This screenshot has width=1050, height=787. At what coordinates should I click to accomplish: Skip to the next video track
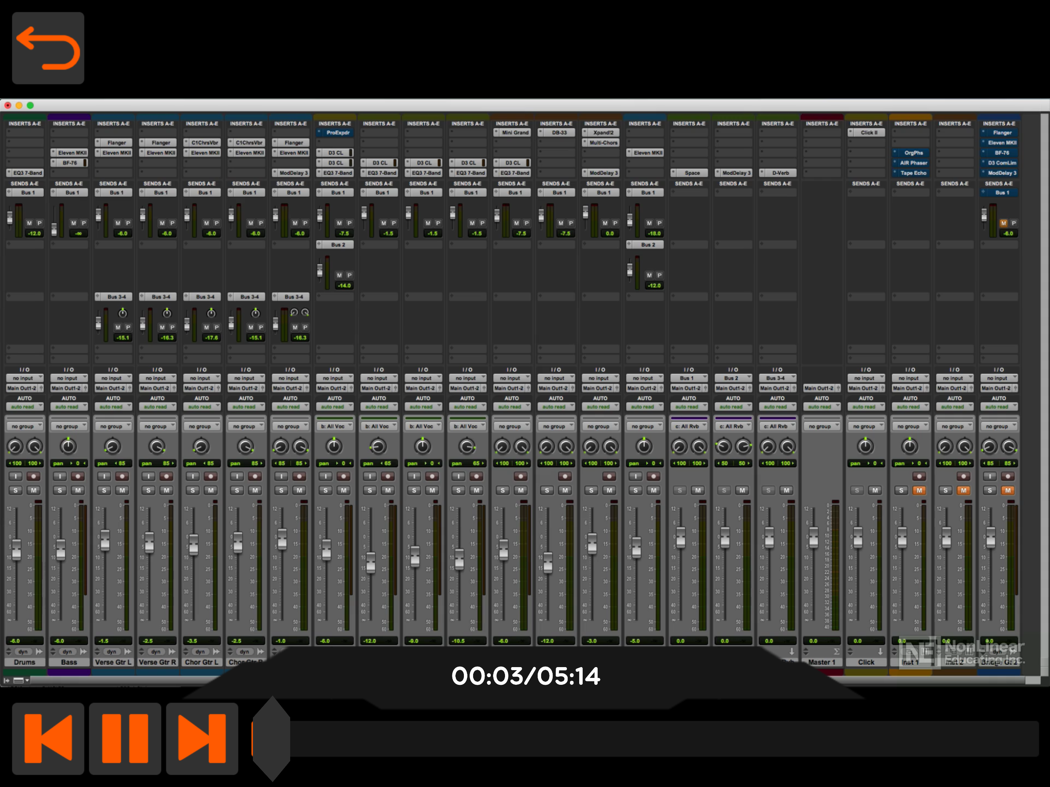tap(202, 738)
